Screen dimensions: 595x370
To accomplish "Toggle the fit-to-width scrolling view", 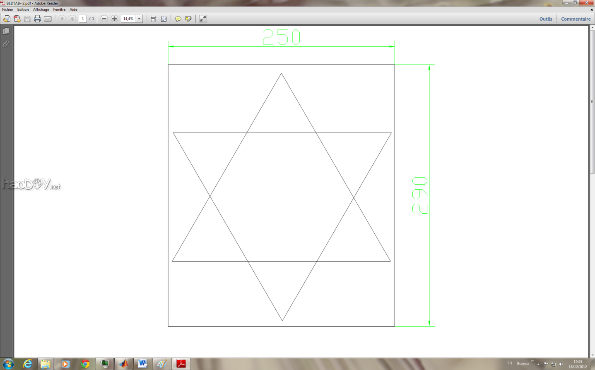I will click(153, 19).
